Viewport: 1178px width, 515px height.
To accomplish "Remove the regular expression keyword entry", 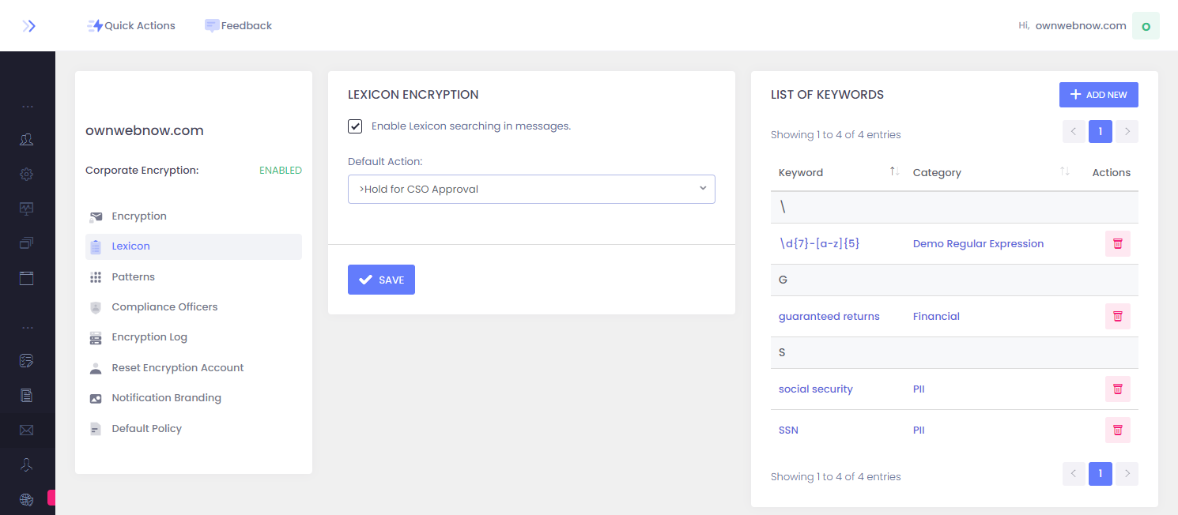I will tap(1117, 243).
